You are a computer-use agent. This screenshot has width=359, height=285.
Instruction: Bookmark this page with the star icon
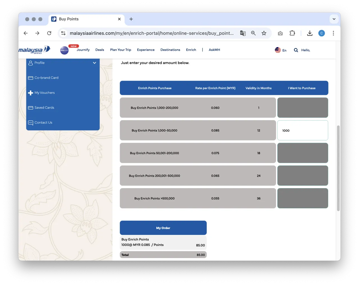click(264, 33)
